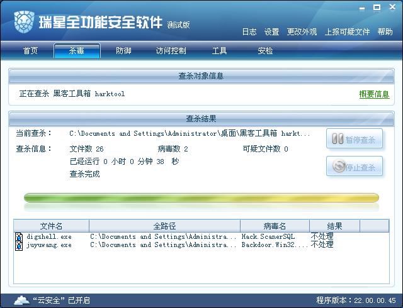The width and height of the screenshot is (403, 308).
Task: Open the 概要信息 summary link
Action: pos(374,94)
